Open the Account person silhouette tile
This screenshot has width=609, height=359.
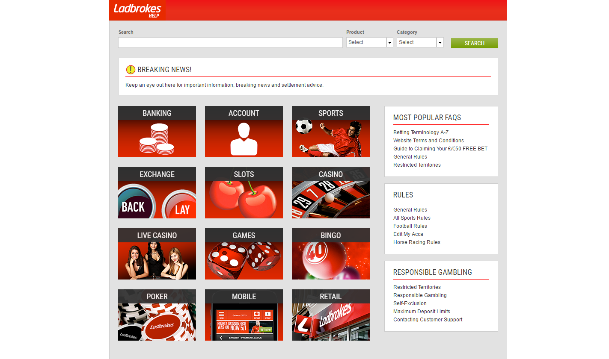(x=244, y=132)
